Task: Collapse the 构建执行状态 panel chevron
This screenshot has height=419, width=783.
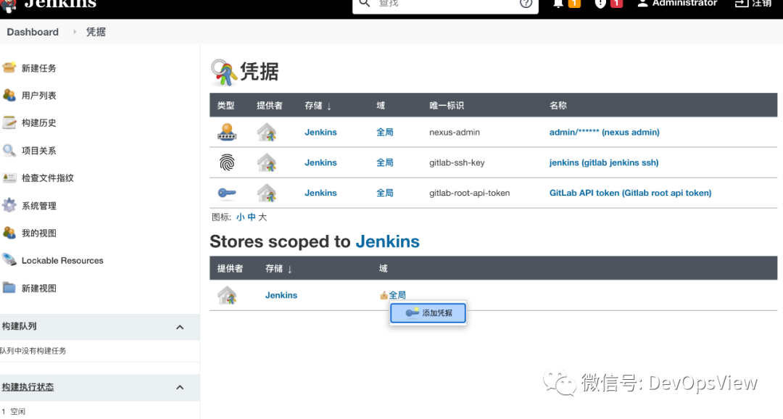Action: pyautogui.click(x=180, y=388)
